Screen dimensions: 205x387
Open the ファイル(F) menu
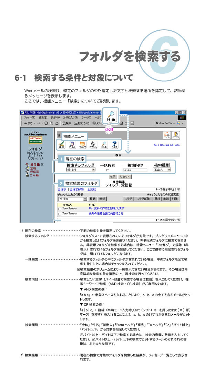coord(30,117)
